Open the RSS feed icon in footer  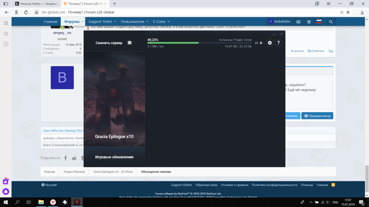click(333, 185)
